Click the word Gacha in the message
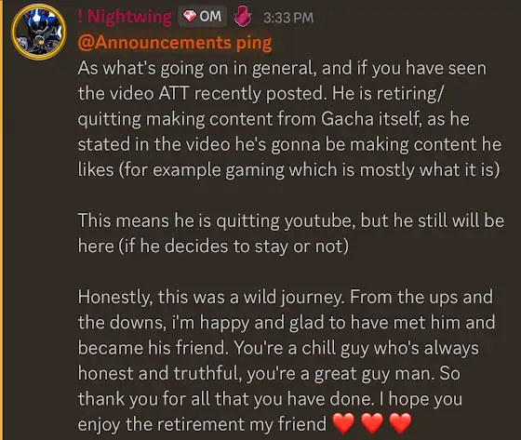 pyautogui.click(x=347, y=119)
